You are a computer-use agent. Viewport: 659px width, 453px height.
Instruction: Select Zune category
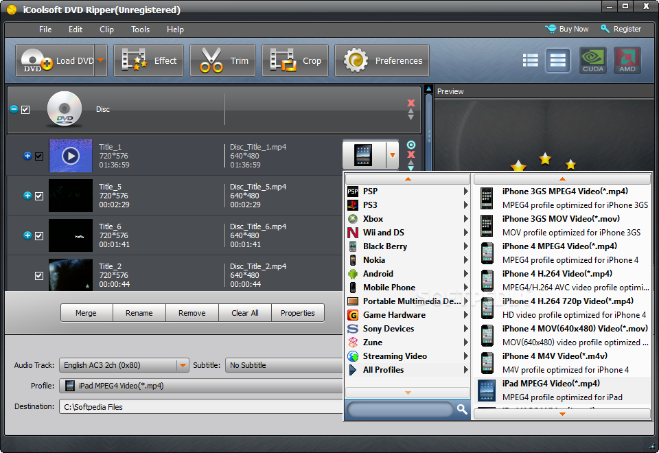[407, 342]
